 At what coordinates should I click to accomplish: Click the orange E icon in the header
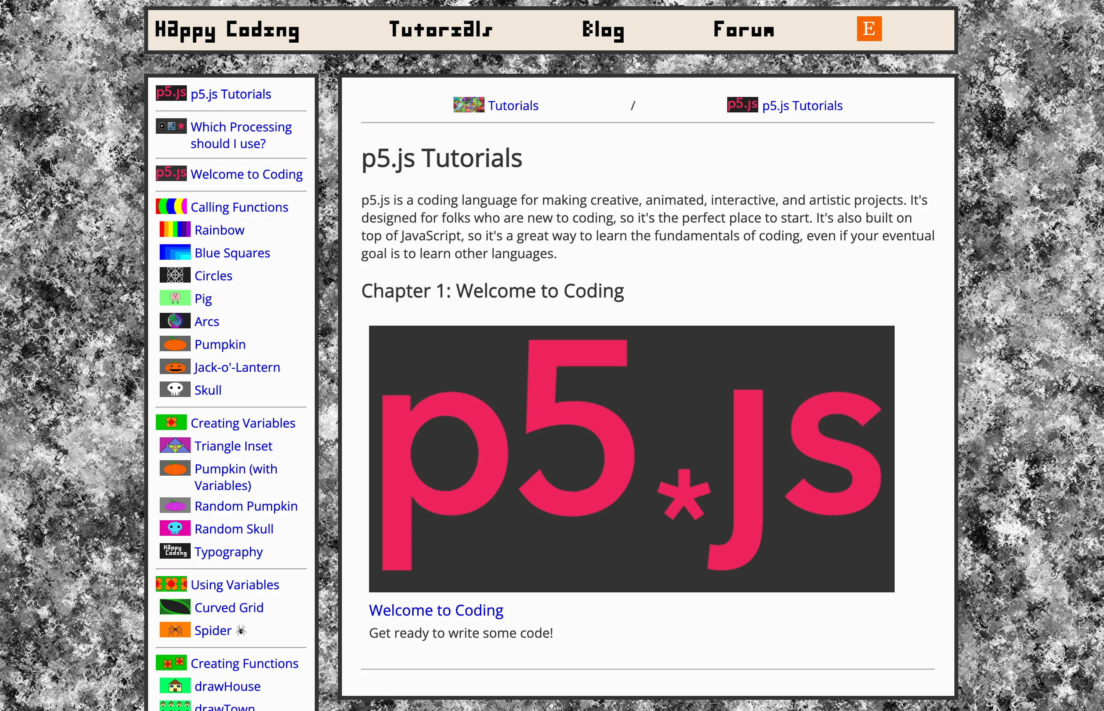click(x=869, y=29)
